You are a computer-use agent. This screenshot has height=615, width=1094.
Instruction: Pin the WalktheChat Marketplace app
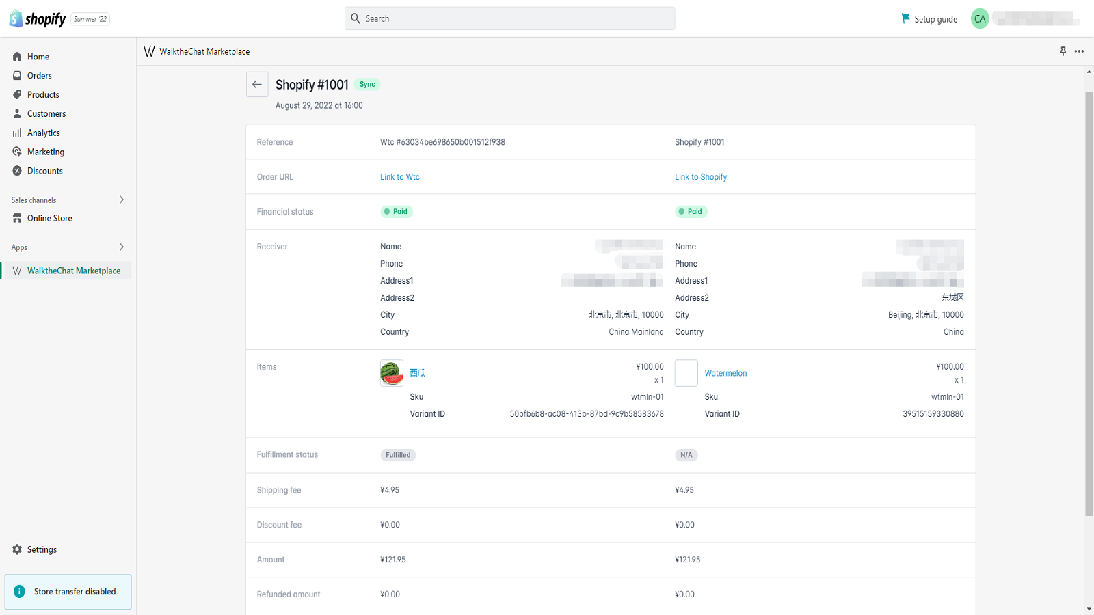coord(1063,51)
